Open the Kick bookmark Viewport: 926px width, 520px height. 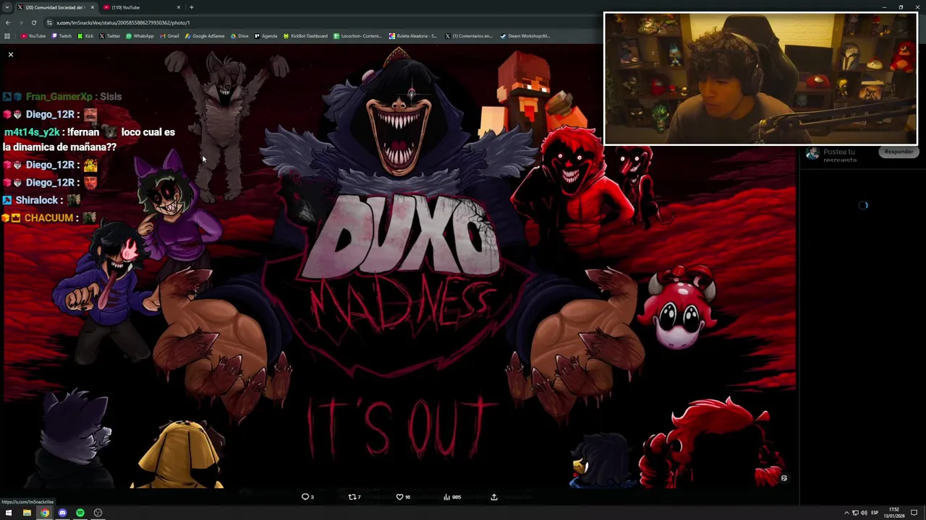pos(85,36)
